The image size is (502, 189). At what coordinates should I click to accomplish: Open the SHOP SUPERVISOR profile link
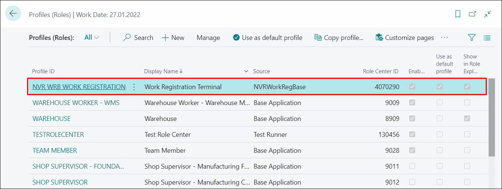coord(60,182)
